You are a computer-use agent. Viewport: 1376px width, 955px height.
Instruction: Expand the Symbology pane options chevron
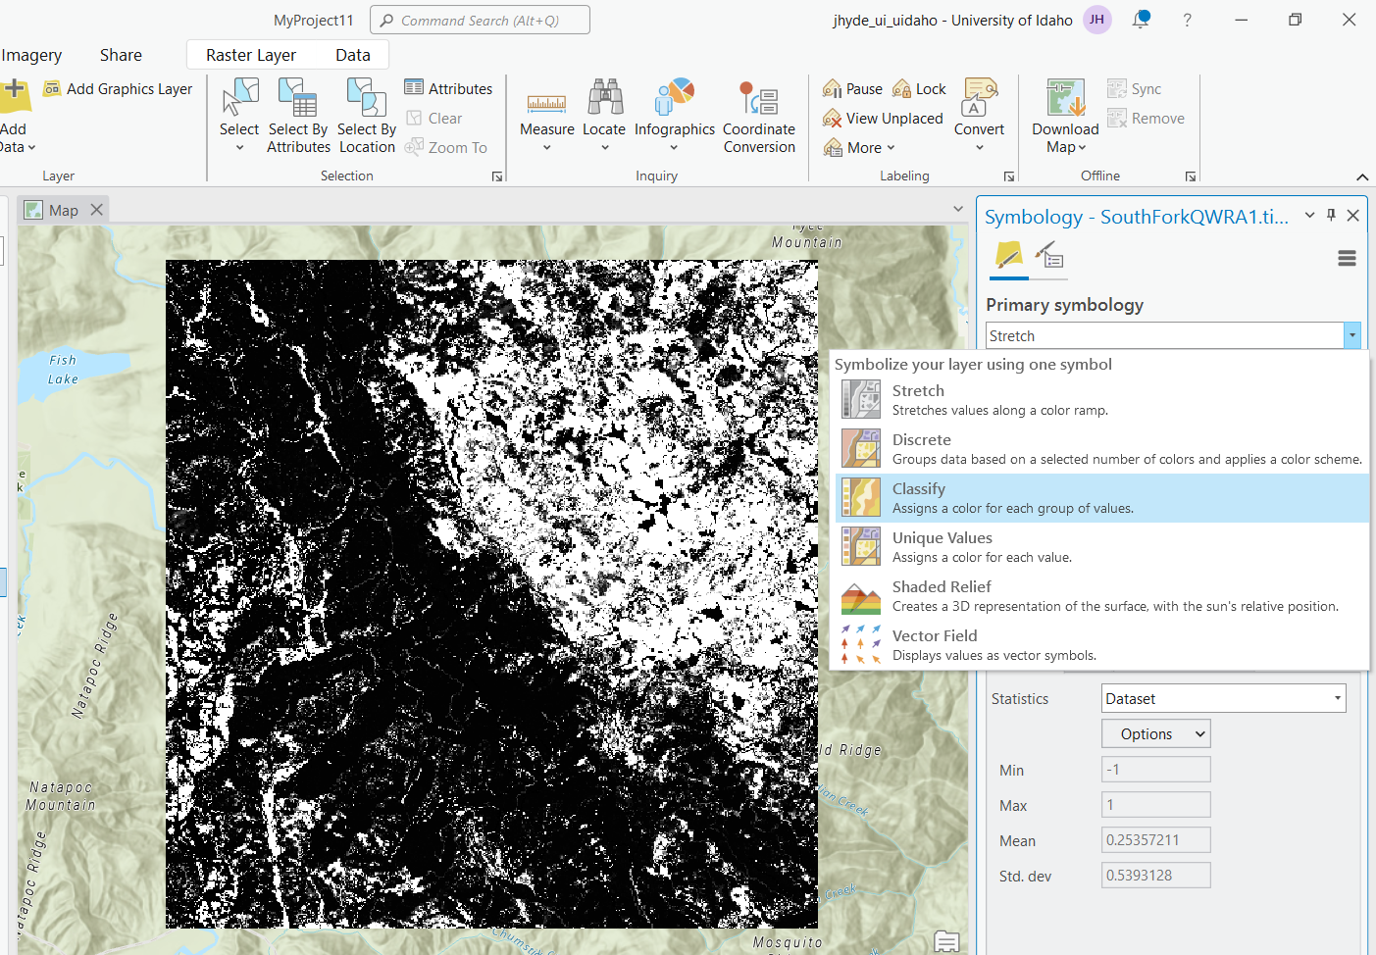(1309, 215)
